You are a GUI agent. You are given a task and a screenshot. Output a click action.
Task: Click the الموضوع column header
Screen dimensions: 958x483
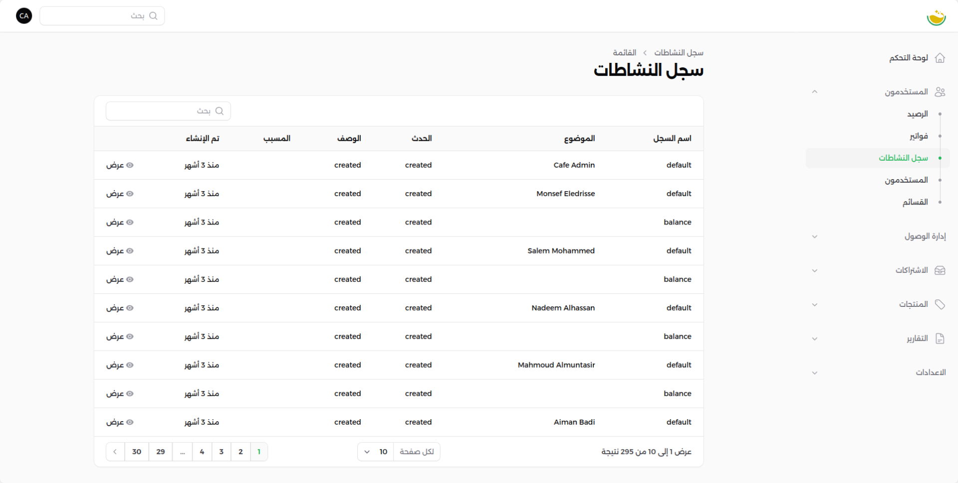point(579,138)
